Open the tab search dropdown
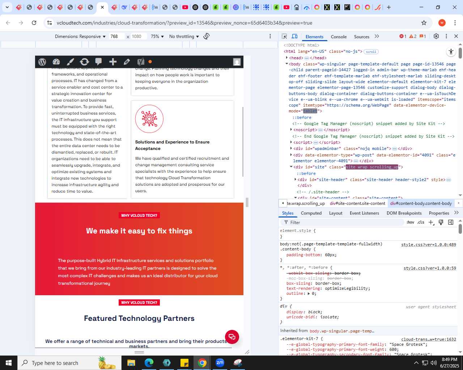The height and width of the screenshot is (370, 463). coord(7,7)
